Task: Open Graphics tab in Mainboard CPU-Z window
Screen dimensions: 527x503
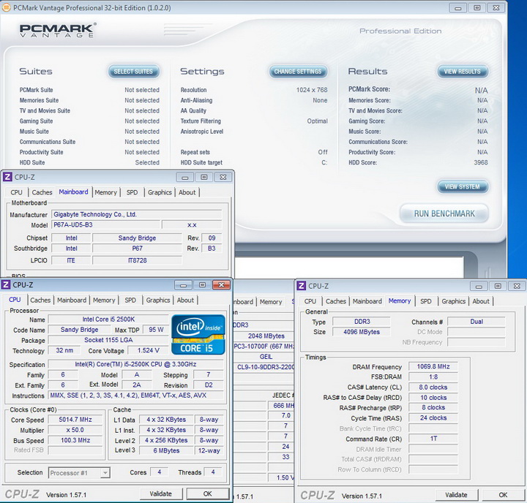Action: point(160,192)
